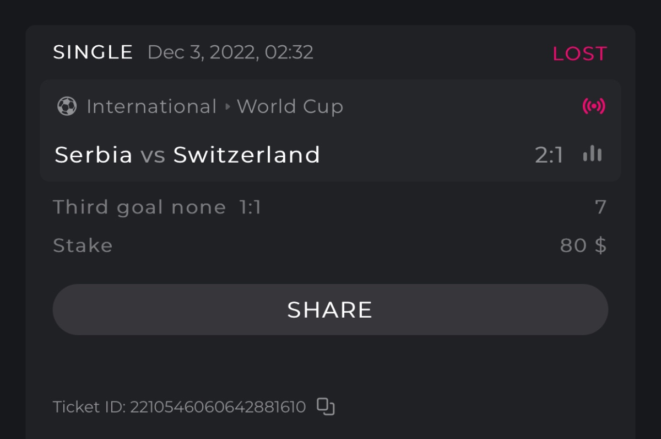The image size is (661, 439).
Task: Click the LOST status label
Action: [x=579, y=53]
